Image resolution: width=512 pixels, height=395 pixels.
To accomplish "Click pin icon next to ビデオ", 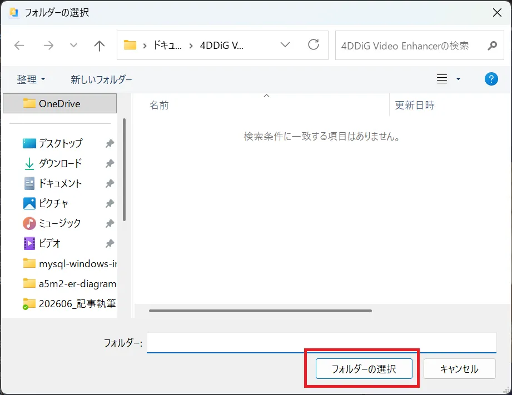I will click(x=110, y=243).
